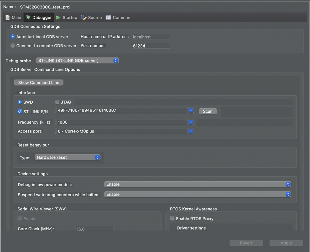Viewport: 310px width, 252px height.
Task: Choose the JTAG interface option
Action: 57,102
